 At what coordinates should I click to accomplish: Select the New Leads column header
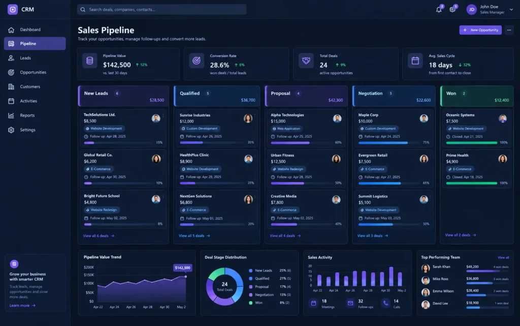pos(123,96)
